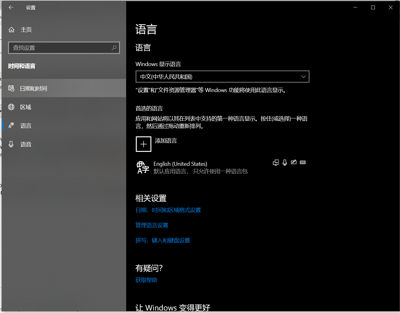The image size is (400, 313).
Task: Click the plus icon to add language
Action: click(144, 144)
